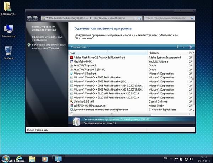Click the vertical scrollbar thumb in program list
213x163 pixels.
pyautogui.click(x=193, y=80)
